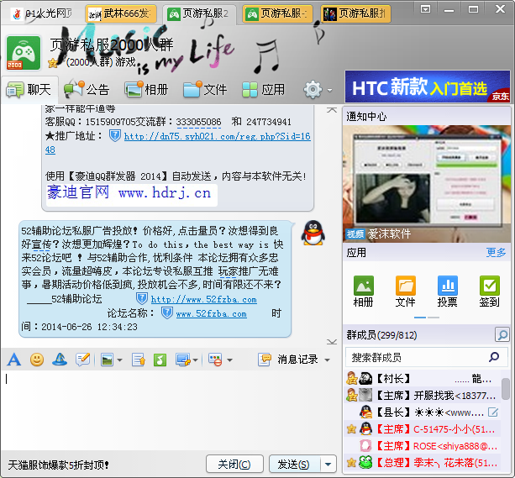515x478 pixels.
Task: Expand the send picture dropdown arrow
Action: (119, 360)
